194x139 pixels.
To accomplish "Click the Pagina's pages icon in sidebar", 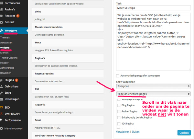I will (x=1, y=9).
